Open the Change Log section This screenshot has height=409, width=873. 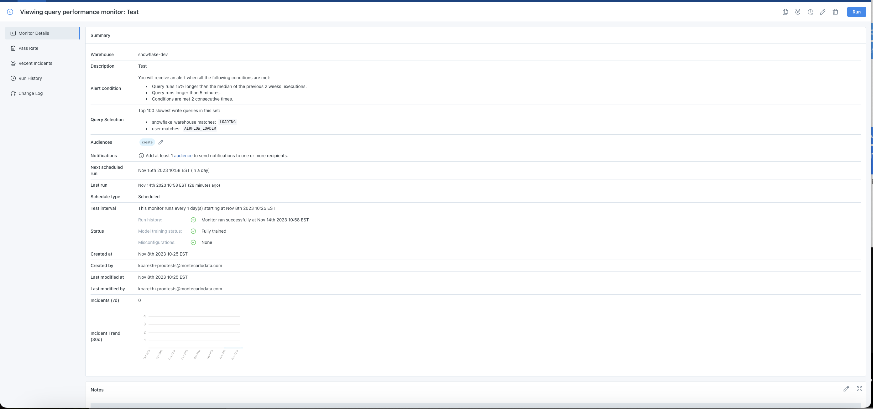[30, 93]
